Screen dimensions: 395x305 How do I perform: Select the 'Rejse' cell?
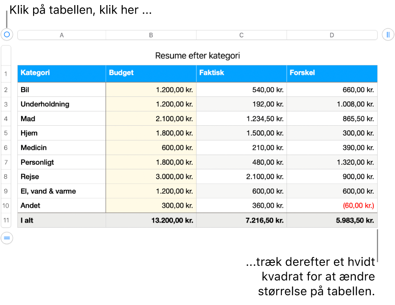pos(62,177)
